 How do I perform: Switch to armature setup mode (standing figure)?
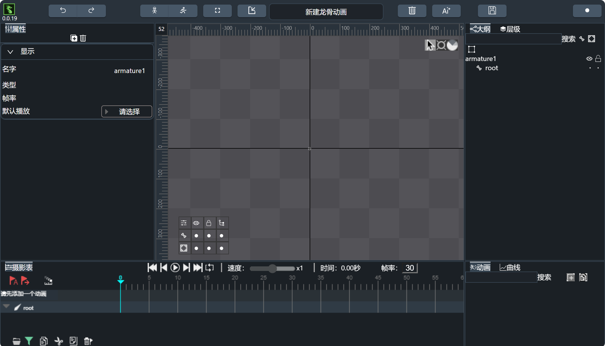pyautogui.click(x=155, y=11)
